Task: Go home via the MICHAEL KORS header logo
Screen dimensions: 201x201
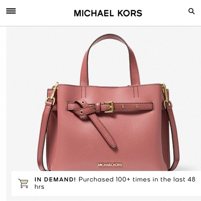Action: [x=108, y=13]
